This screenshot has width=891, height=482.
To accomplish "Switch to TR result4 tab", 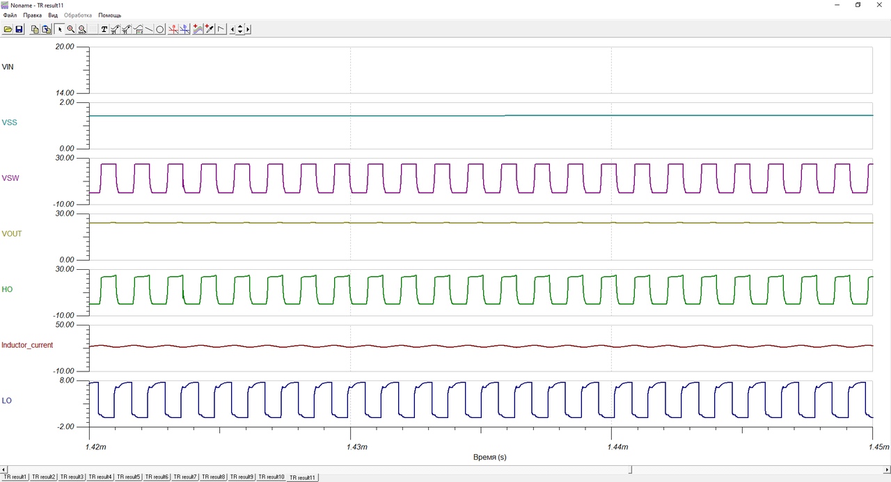I will pos(101,477).
